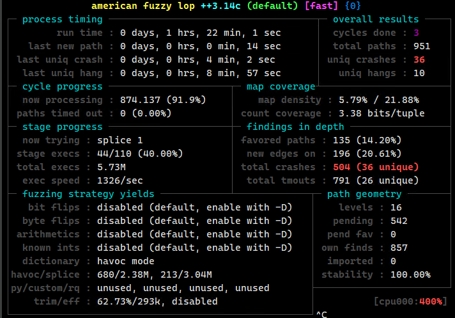Click total crashes value '504 (36 unique)'

376,167
